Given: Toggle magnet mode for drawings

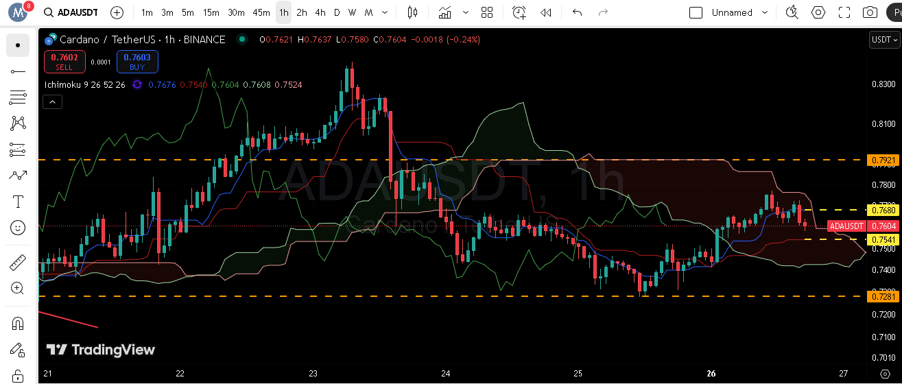Looking at the screenshot, I should (18, 323).
